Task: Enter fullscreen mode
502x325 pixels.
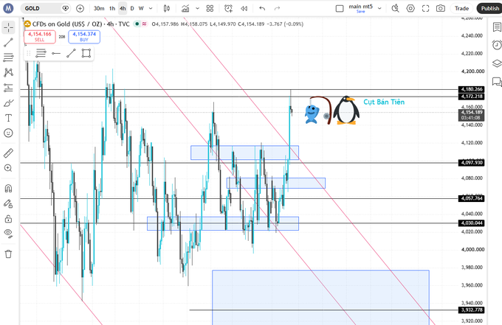Action: [425, 8]
